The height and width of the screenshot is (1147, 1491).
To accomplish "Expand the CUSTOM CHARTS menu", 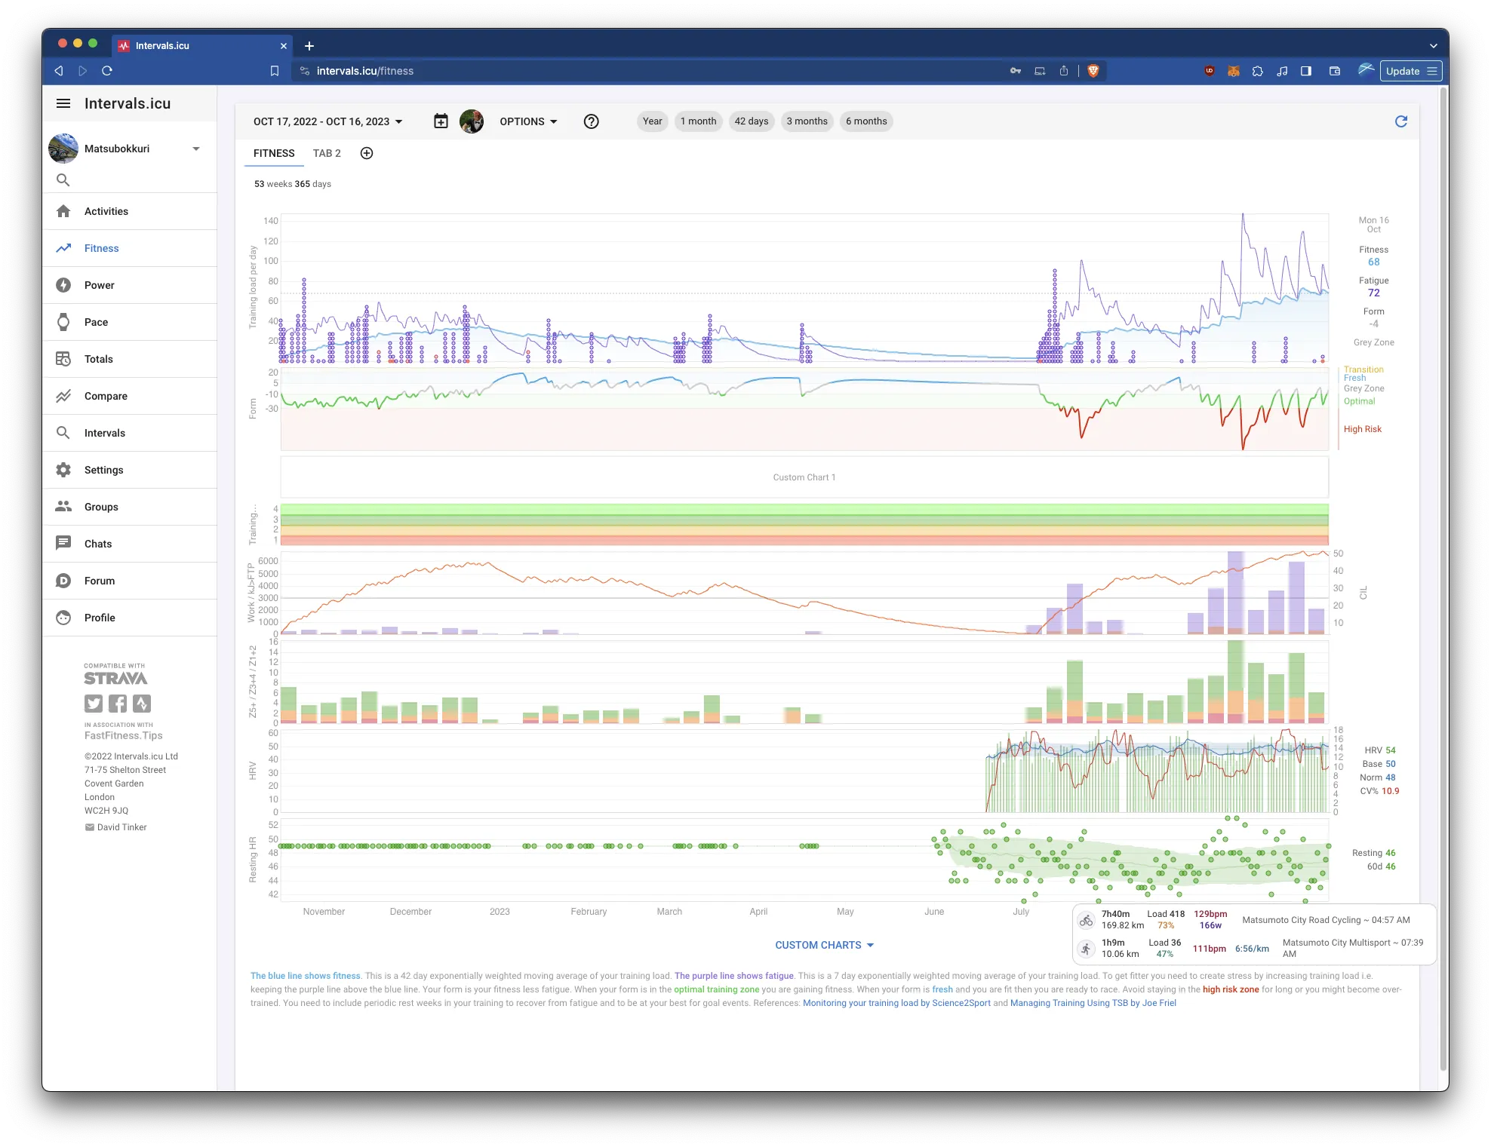I will 824,945.
